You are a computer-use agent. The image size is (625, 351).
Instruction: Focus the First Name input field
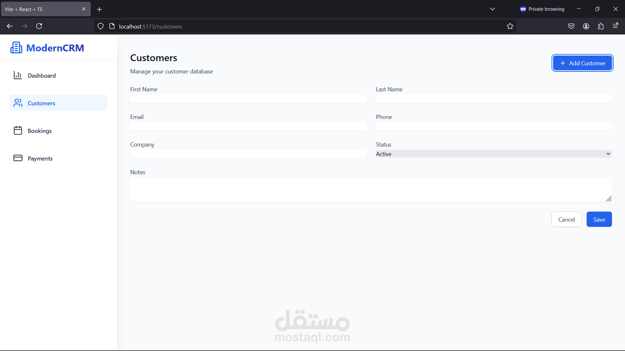pyautogui.click(x=248, y=98)
